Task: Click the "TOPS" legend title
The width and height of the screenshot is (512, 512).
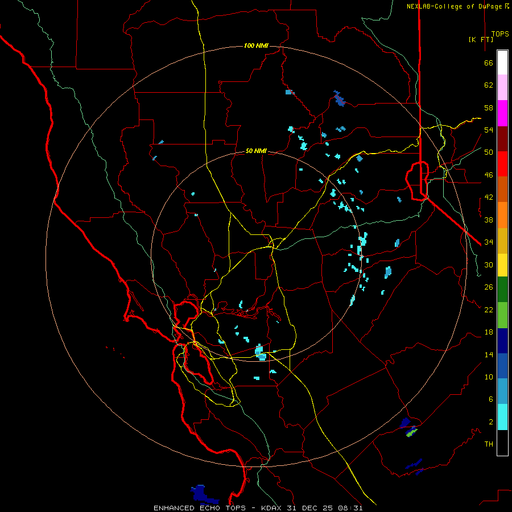Action: pyautogui.click(x=500, y=34)
